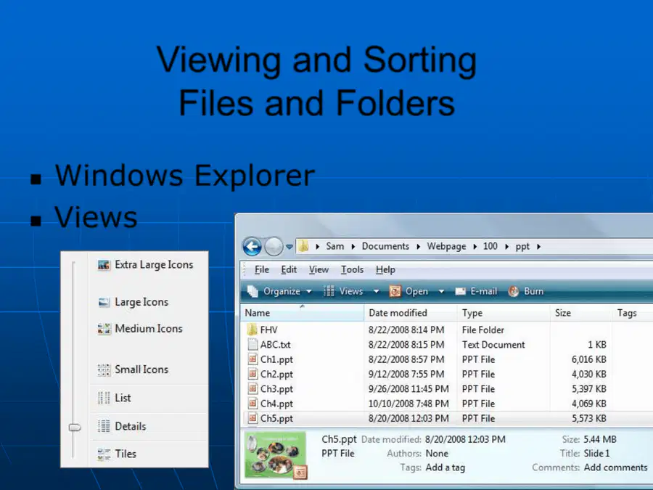Select Documents in the address breadcrumb
This screenshot has width=653, height=490.
385,246
